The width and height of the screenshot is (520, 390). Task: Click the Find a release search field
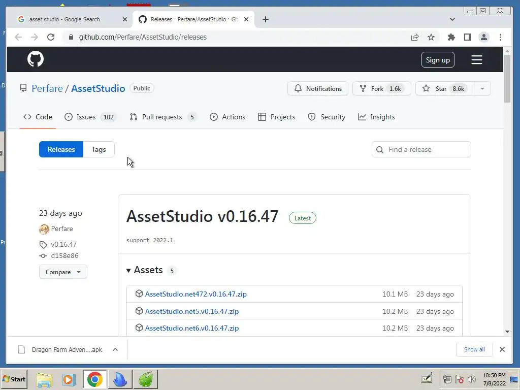[x=421, y=150]
